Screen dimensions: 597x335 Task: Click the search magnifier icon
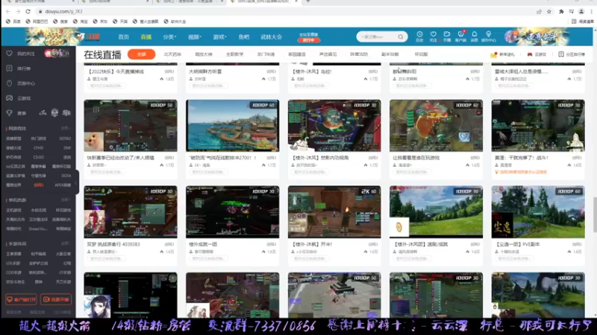401,36
